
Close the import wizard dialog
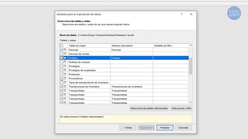[x=191, y=14]
